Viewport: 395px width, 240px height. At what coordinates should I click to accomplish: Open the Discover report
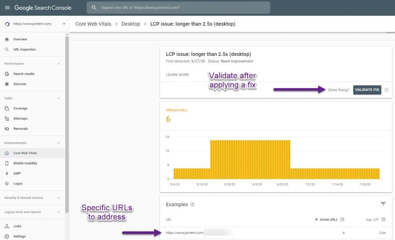click(32, 84)
